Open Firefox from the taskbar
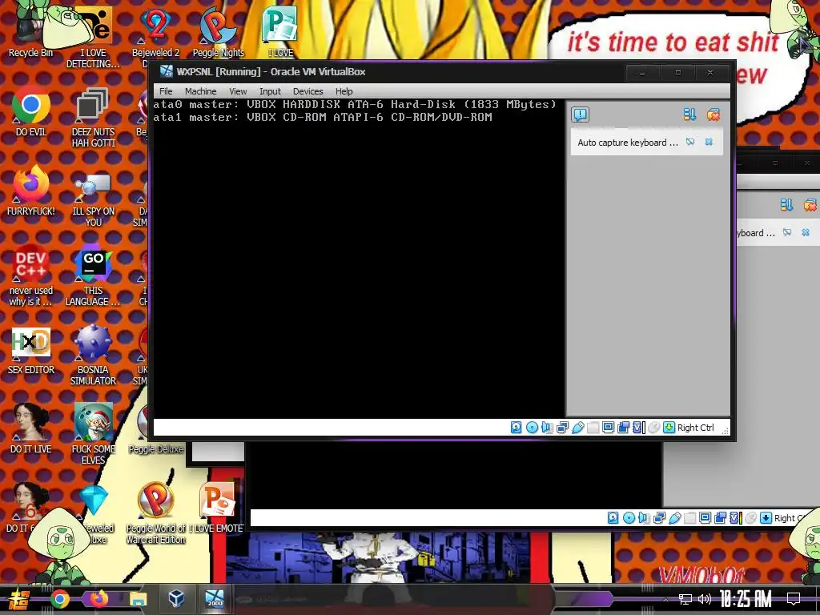This screenshot has height=615, width=820. 98,599
